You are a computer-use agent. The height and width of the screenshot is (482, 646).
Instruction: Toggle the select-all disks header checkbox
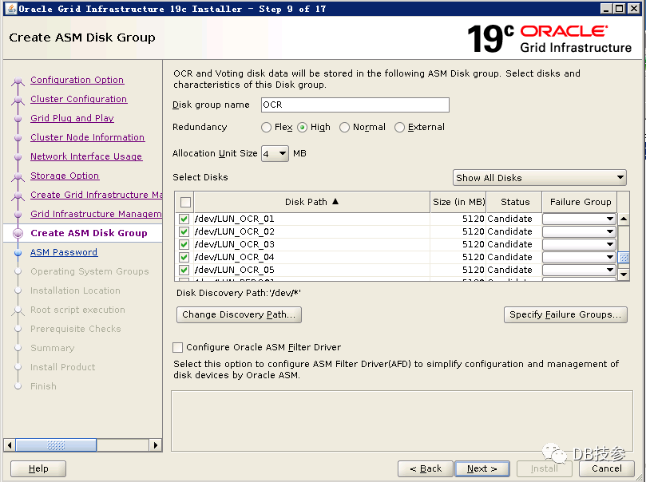[x=185, y=203]
